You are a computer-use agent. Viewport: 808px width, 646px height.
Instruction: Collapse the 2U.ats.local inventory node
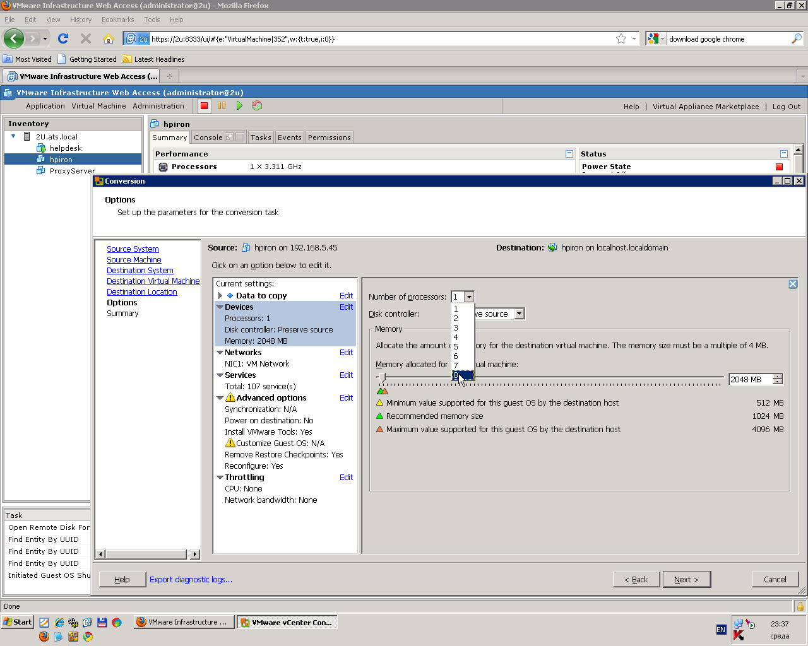point(13,136)
